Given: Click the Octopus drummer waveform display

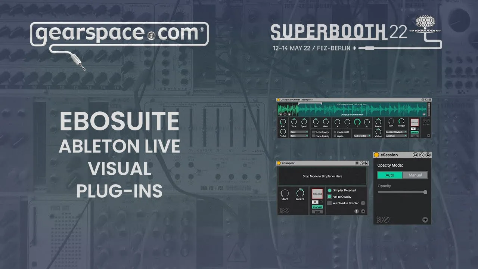Looking at the screenshot, I should (352, 109).
